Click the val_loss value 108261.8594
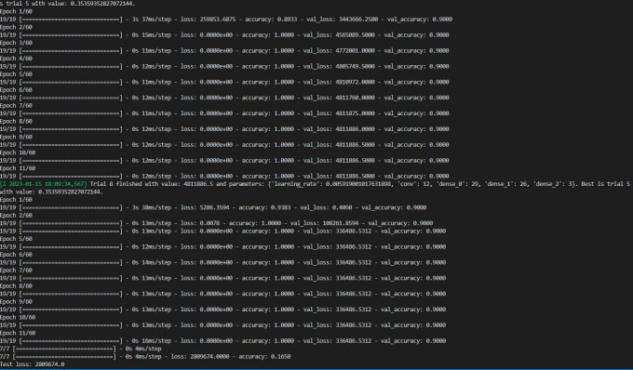This screenshot has height=370, width=633. click(341, 224)
